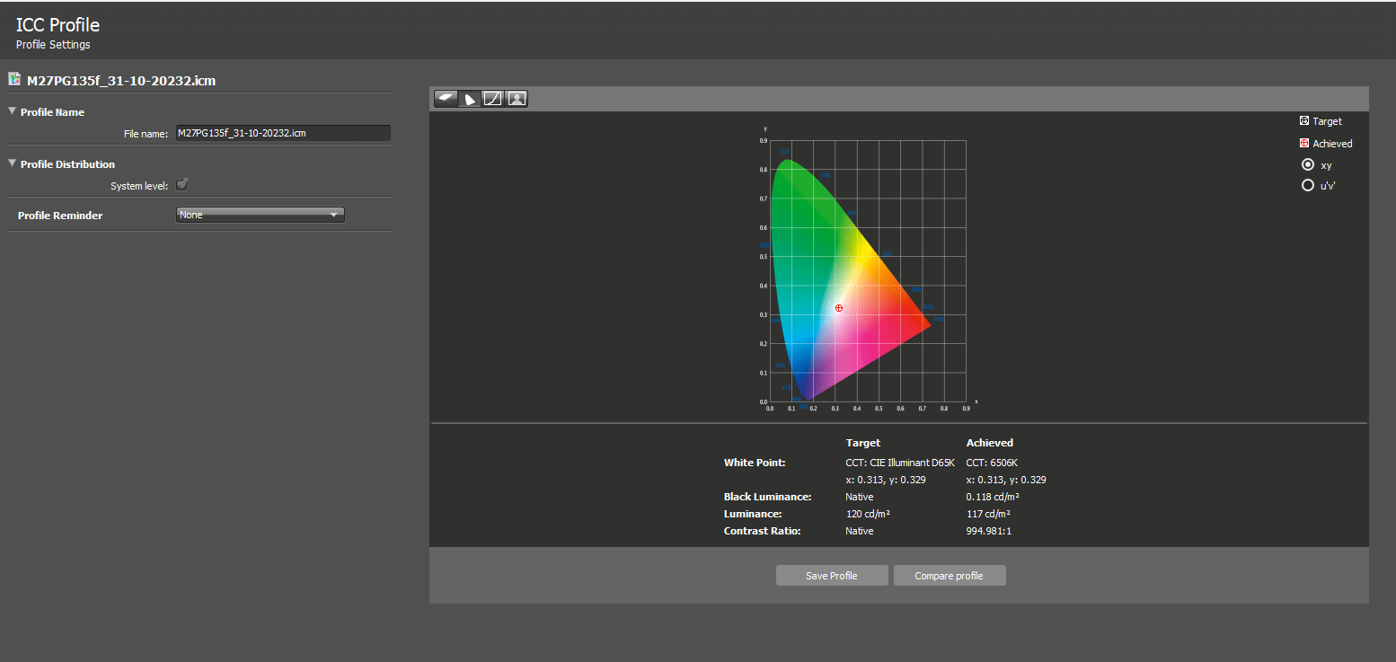Select the monitor view icon in the toolbar
Image resolution: width=1396 pixels, height=662 pixels.
(x=446, y=99)
